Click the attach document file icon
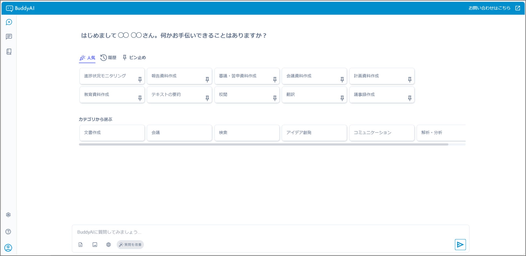The image size is (526, 256). pos(80,245)
